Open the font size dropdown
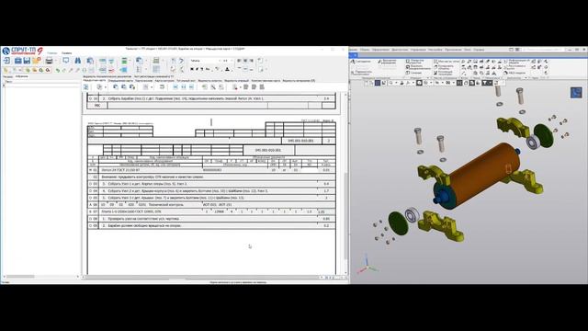The image size is (588, 331). tap(232, 61)
